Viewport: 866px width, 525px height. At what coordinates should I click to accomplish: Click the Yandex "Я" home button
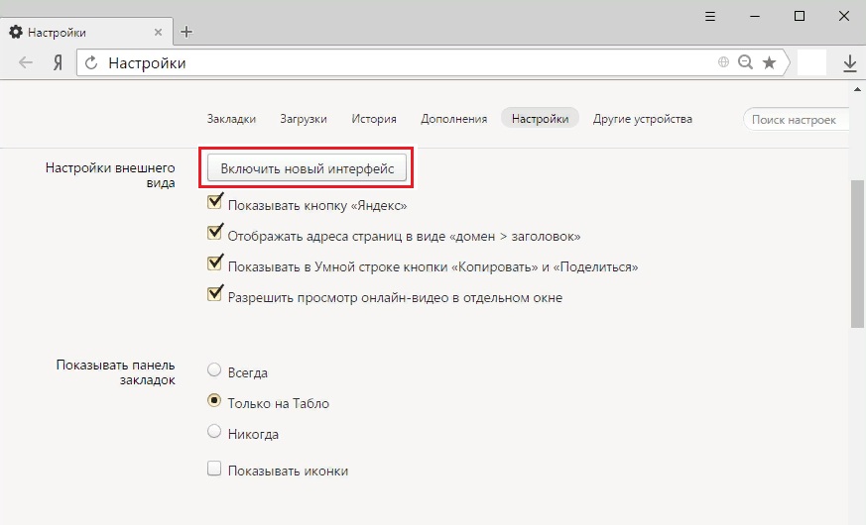coord(59,63)
